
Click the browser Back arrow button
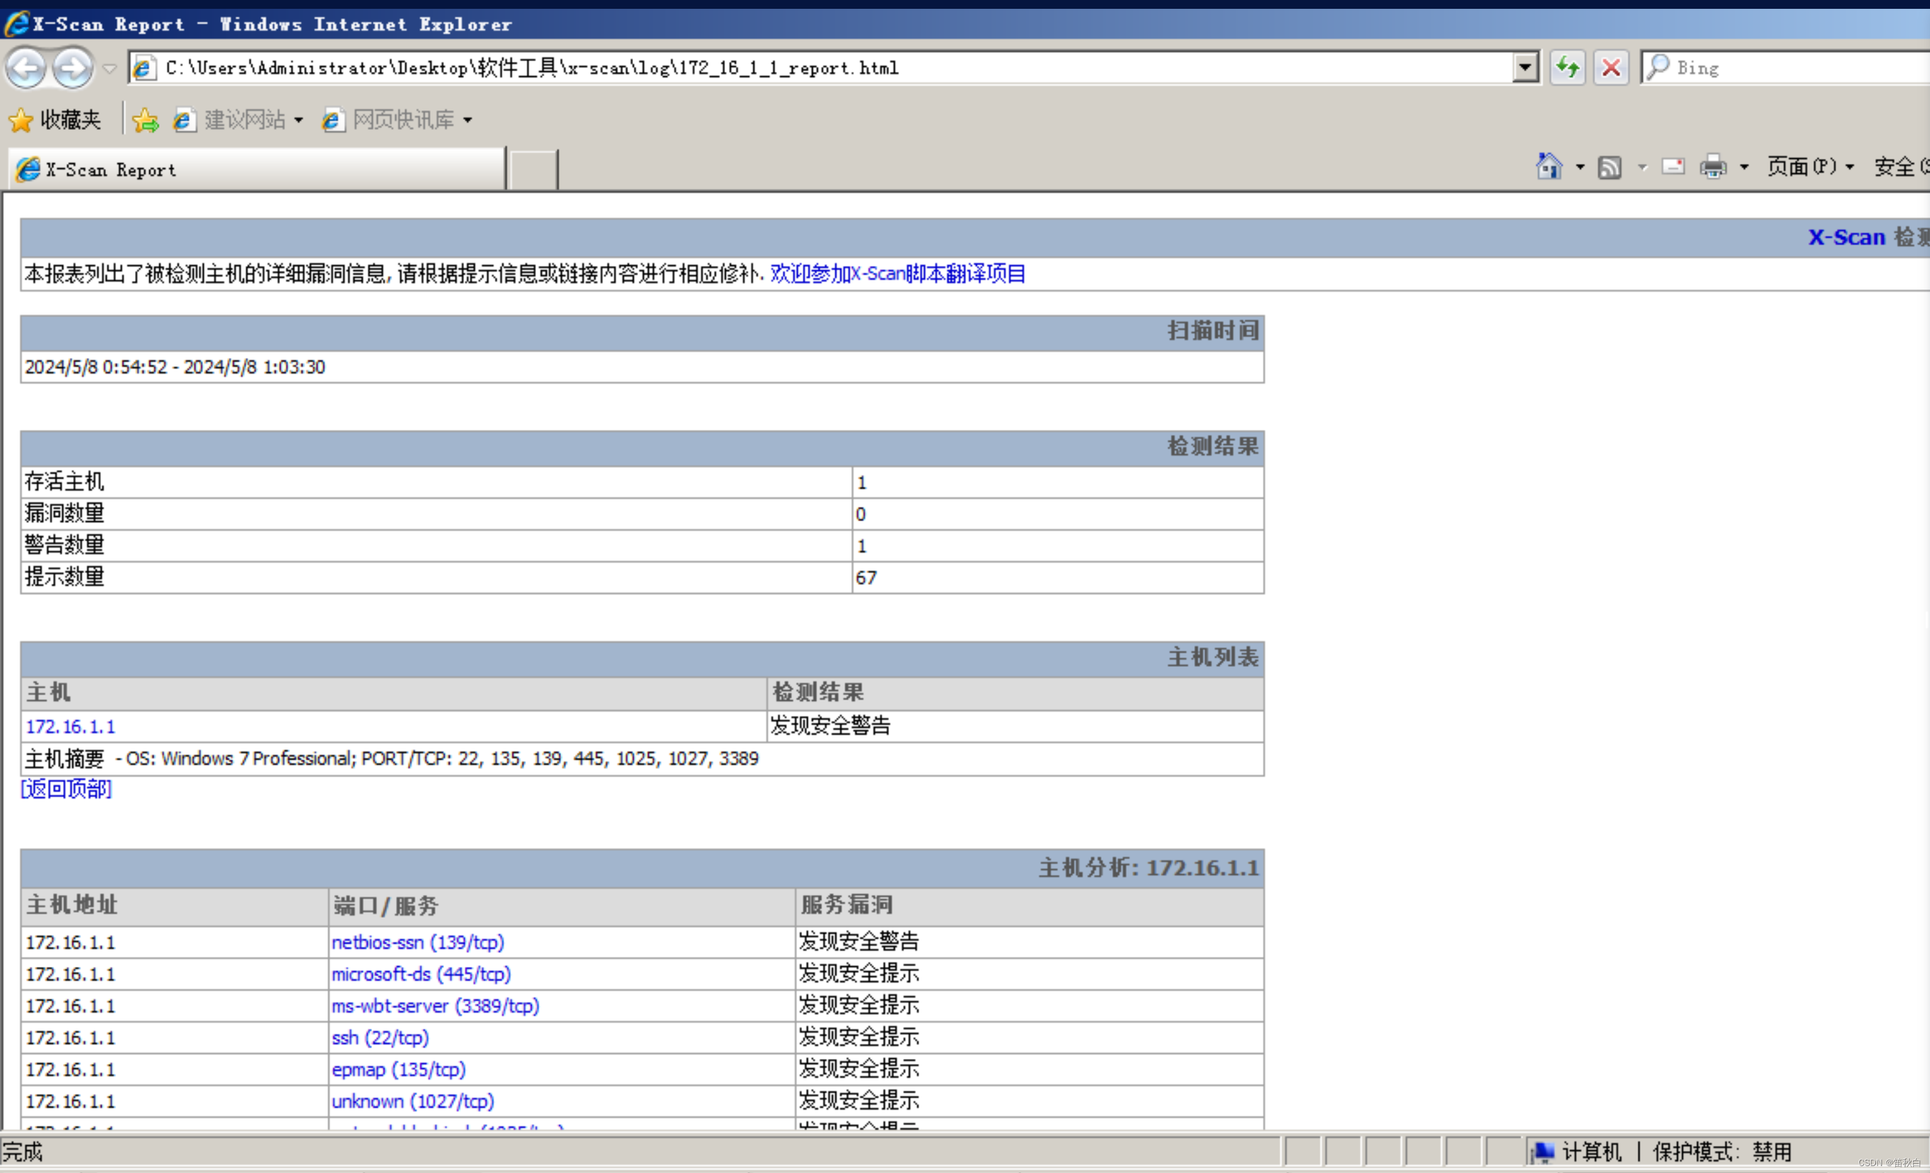tap(26, 68)
